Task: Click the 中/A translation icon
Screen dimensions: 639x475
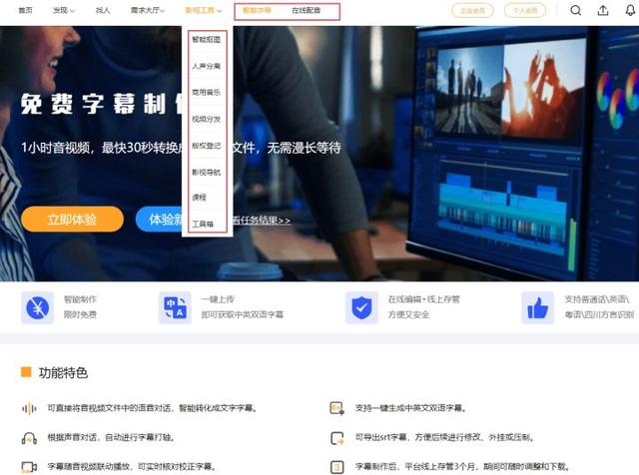Action: coord(175,307)
